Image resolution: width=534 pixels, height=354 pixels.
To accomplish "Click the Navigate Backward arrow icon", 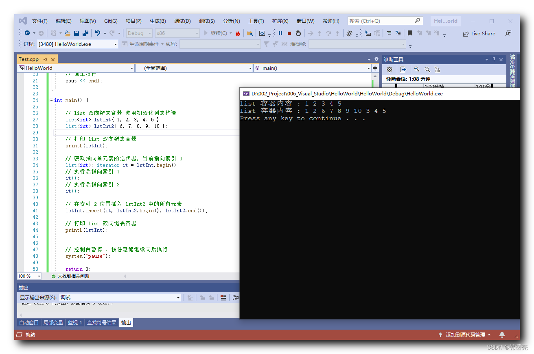I will tap(27, 33).
